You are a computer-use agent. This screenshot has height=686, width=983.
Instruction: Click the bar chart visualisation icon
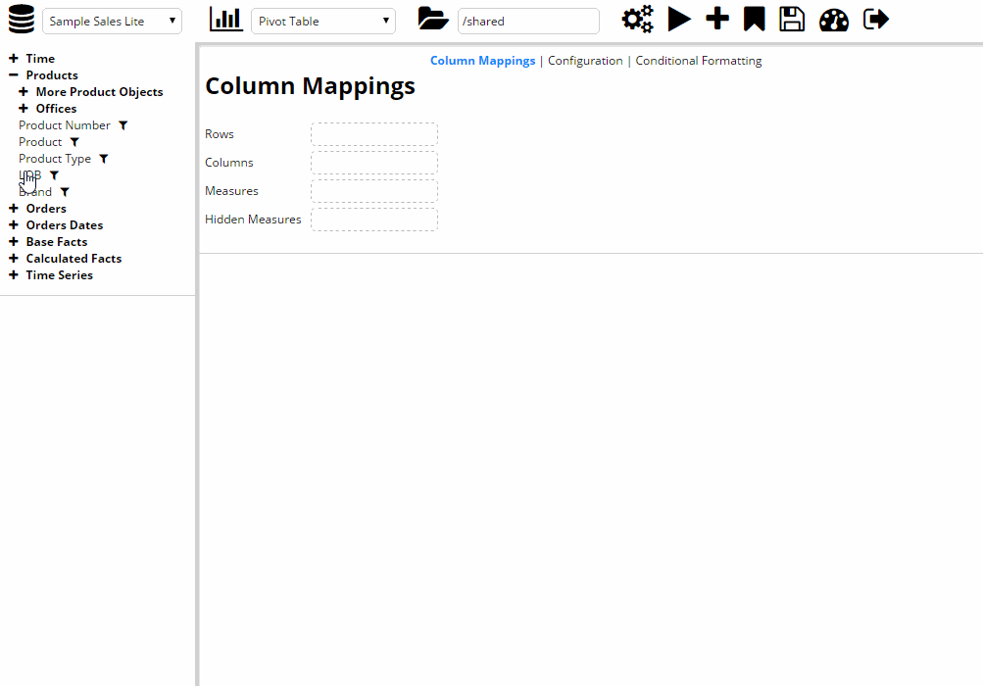(x=225, y=20)
